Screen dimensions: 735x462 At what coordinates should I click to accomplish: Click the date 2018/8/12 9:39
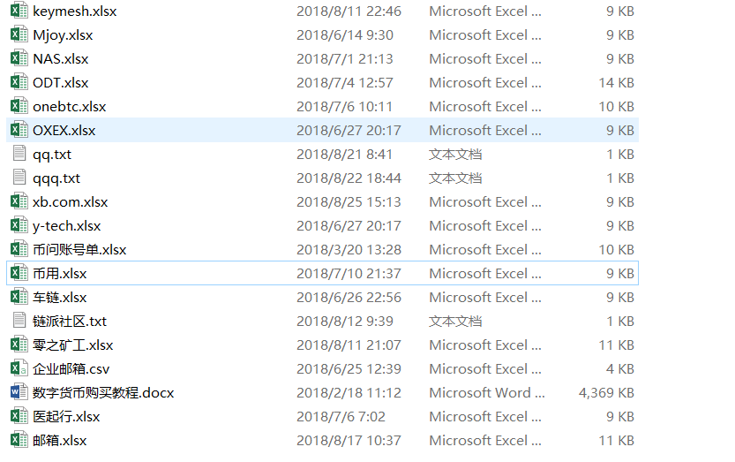344,322
